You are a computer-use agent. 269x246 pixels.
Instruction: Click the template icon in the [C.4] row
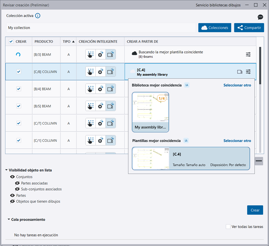(240, 72)
